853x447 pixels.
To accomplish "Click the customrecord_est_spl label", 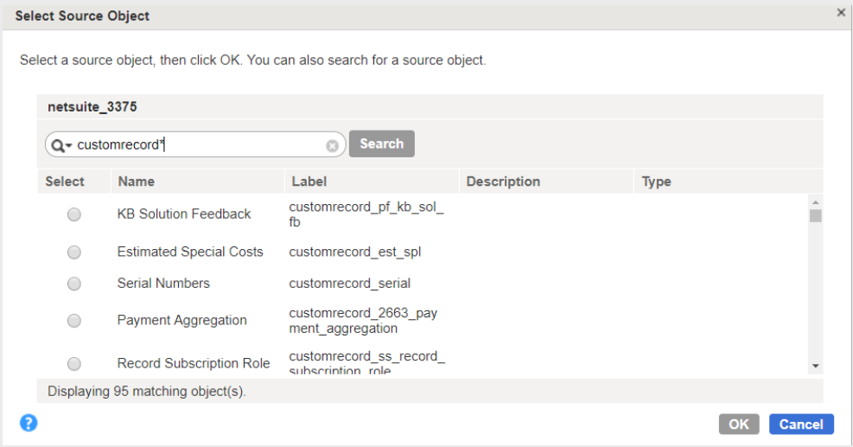I will (x=354, y=252).
